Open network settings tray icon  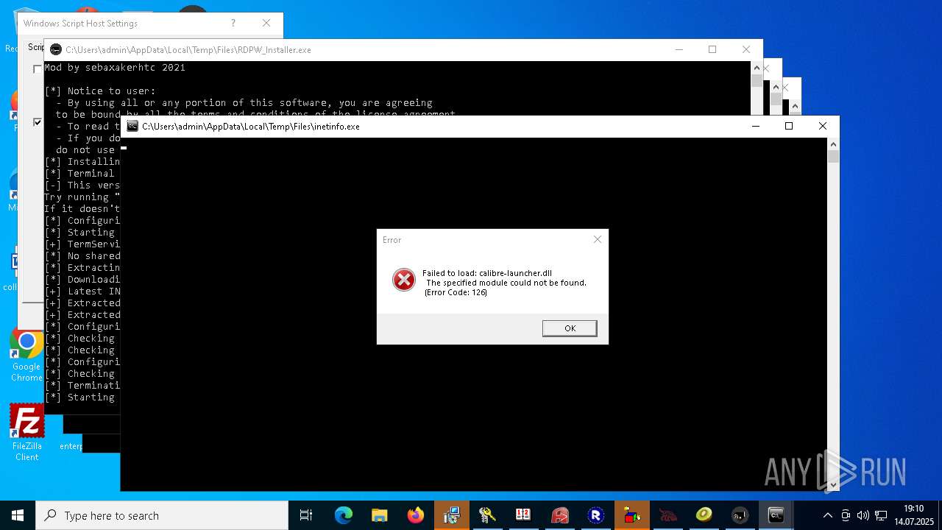881,515
